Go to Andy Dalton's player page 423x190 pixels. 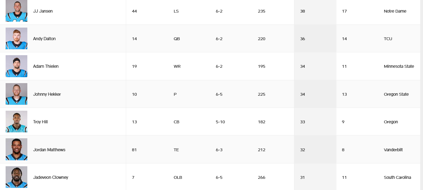[44, 39]
